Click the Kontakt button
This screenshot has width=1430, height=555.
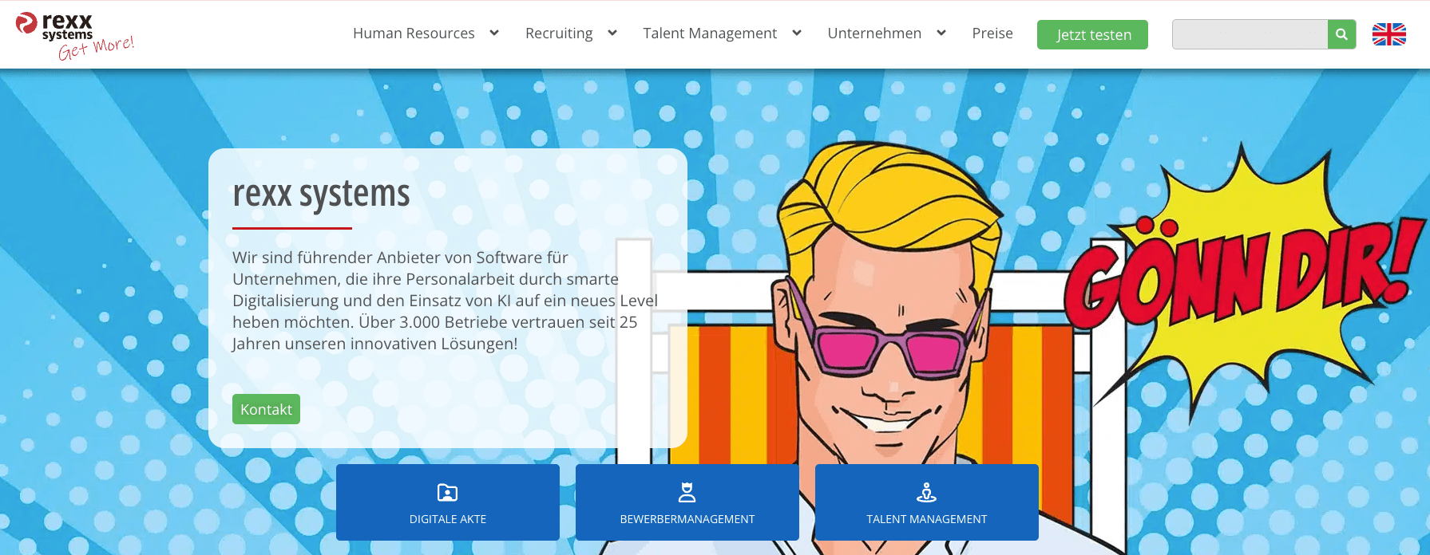point(266,409)
